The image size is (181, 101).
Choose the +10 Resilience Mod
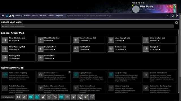click(x=124, y=49)
